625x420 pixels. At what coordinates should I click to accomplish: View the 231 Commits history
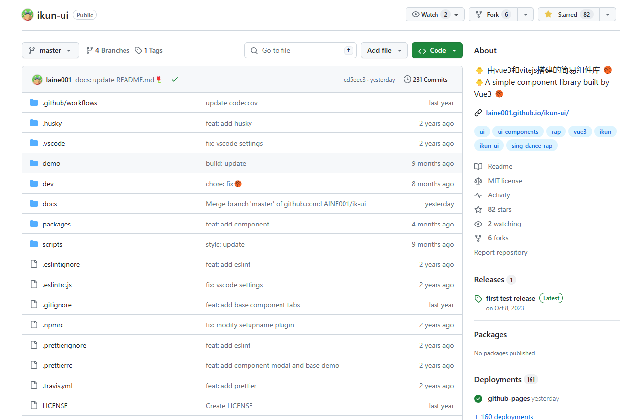click(426, 80)
